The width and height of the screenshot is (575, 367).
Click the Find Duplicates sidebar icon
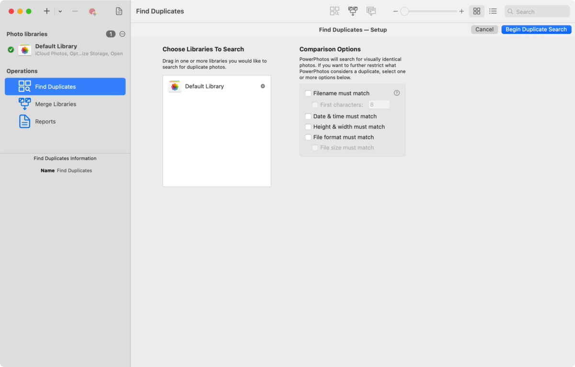pyautogui.click(x=24, y=86)
